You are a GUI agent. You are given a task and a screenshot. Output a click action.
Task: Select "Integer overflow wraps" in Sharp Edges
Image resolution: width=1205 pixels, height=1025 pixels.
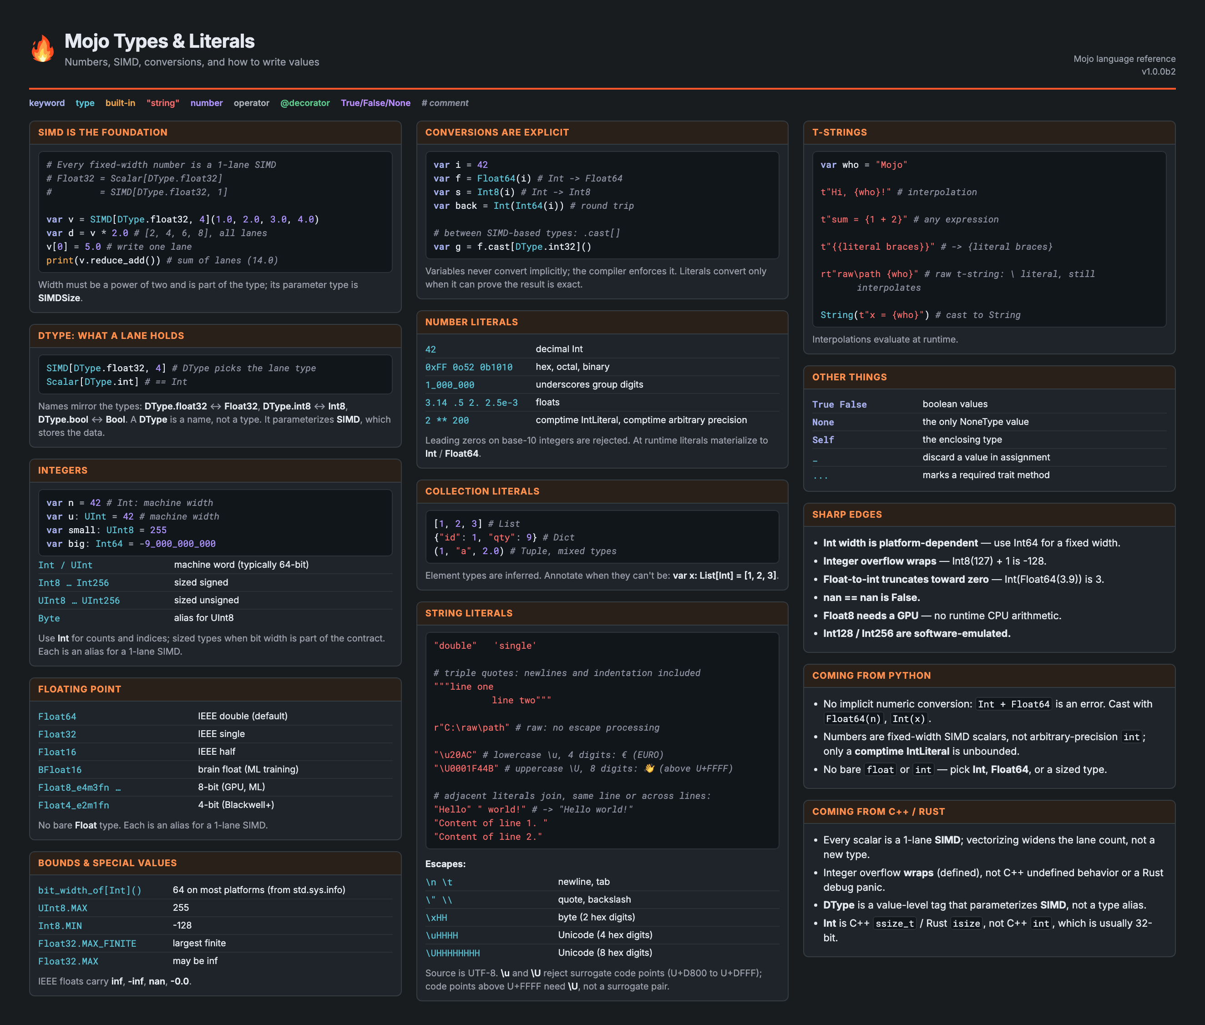[880, 561]
